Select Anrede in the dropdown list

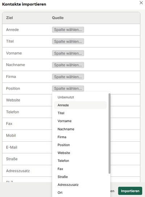click(x=80, y=105)
